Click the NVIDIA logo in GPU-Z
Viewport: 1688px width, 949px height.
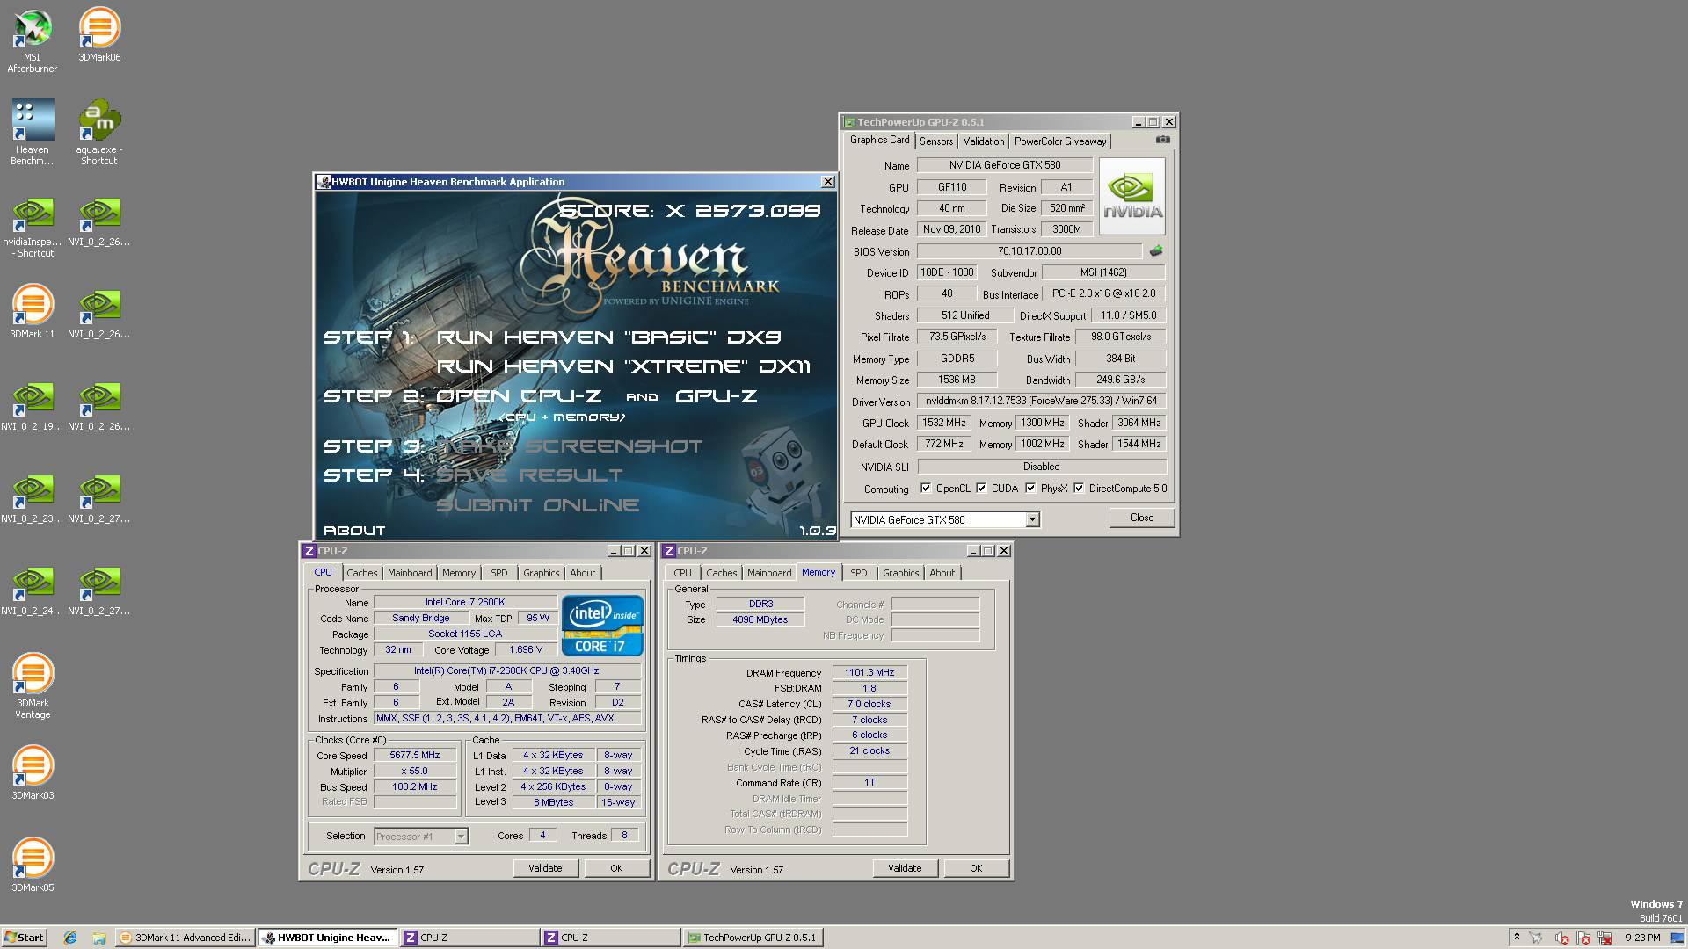[x=1132, y=196]
